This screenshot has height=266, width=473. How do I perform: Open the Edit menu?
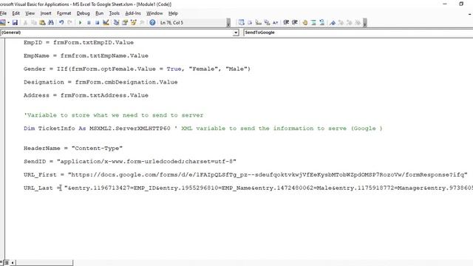[16, 13]
